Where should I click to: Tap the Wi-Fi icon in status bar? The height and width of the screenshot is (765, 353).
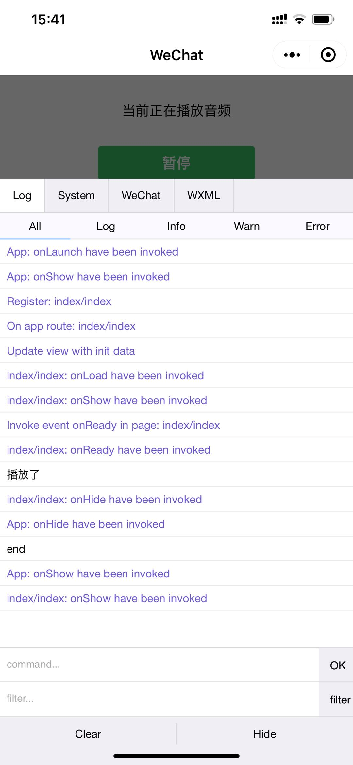click(x=299, y=19)
